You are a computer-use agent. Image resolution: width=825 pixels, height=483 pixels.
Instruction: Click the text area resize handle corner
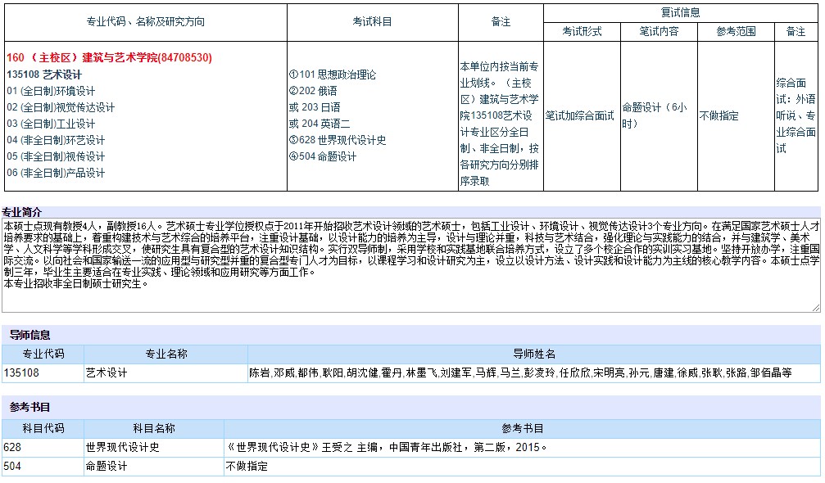point(815,307)
